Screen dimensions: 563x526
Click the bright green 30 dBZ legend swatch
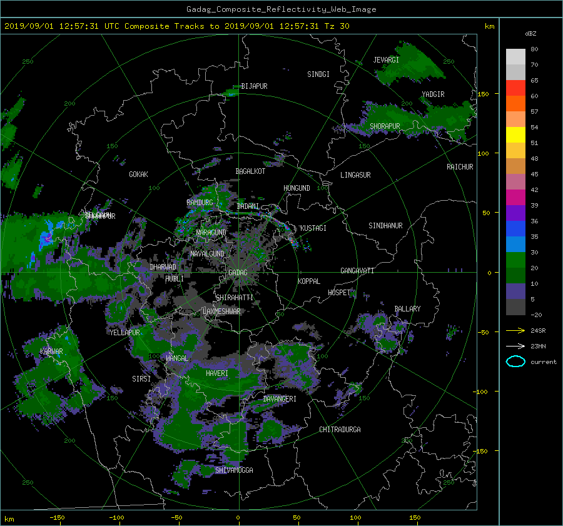(x=515, y=260)
